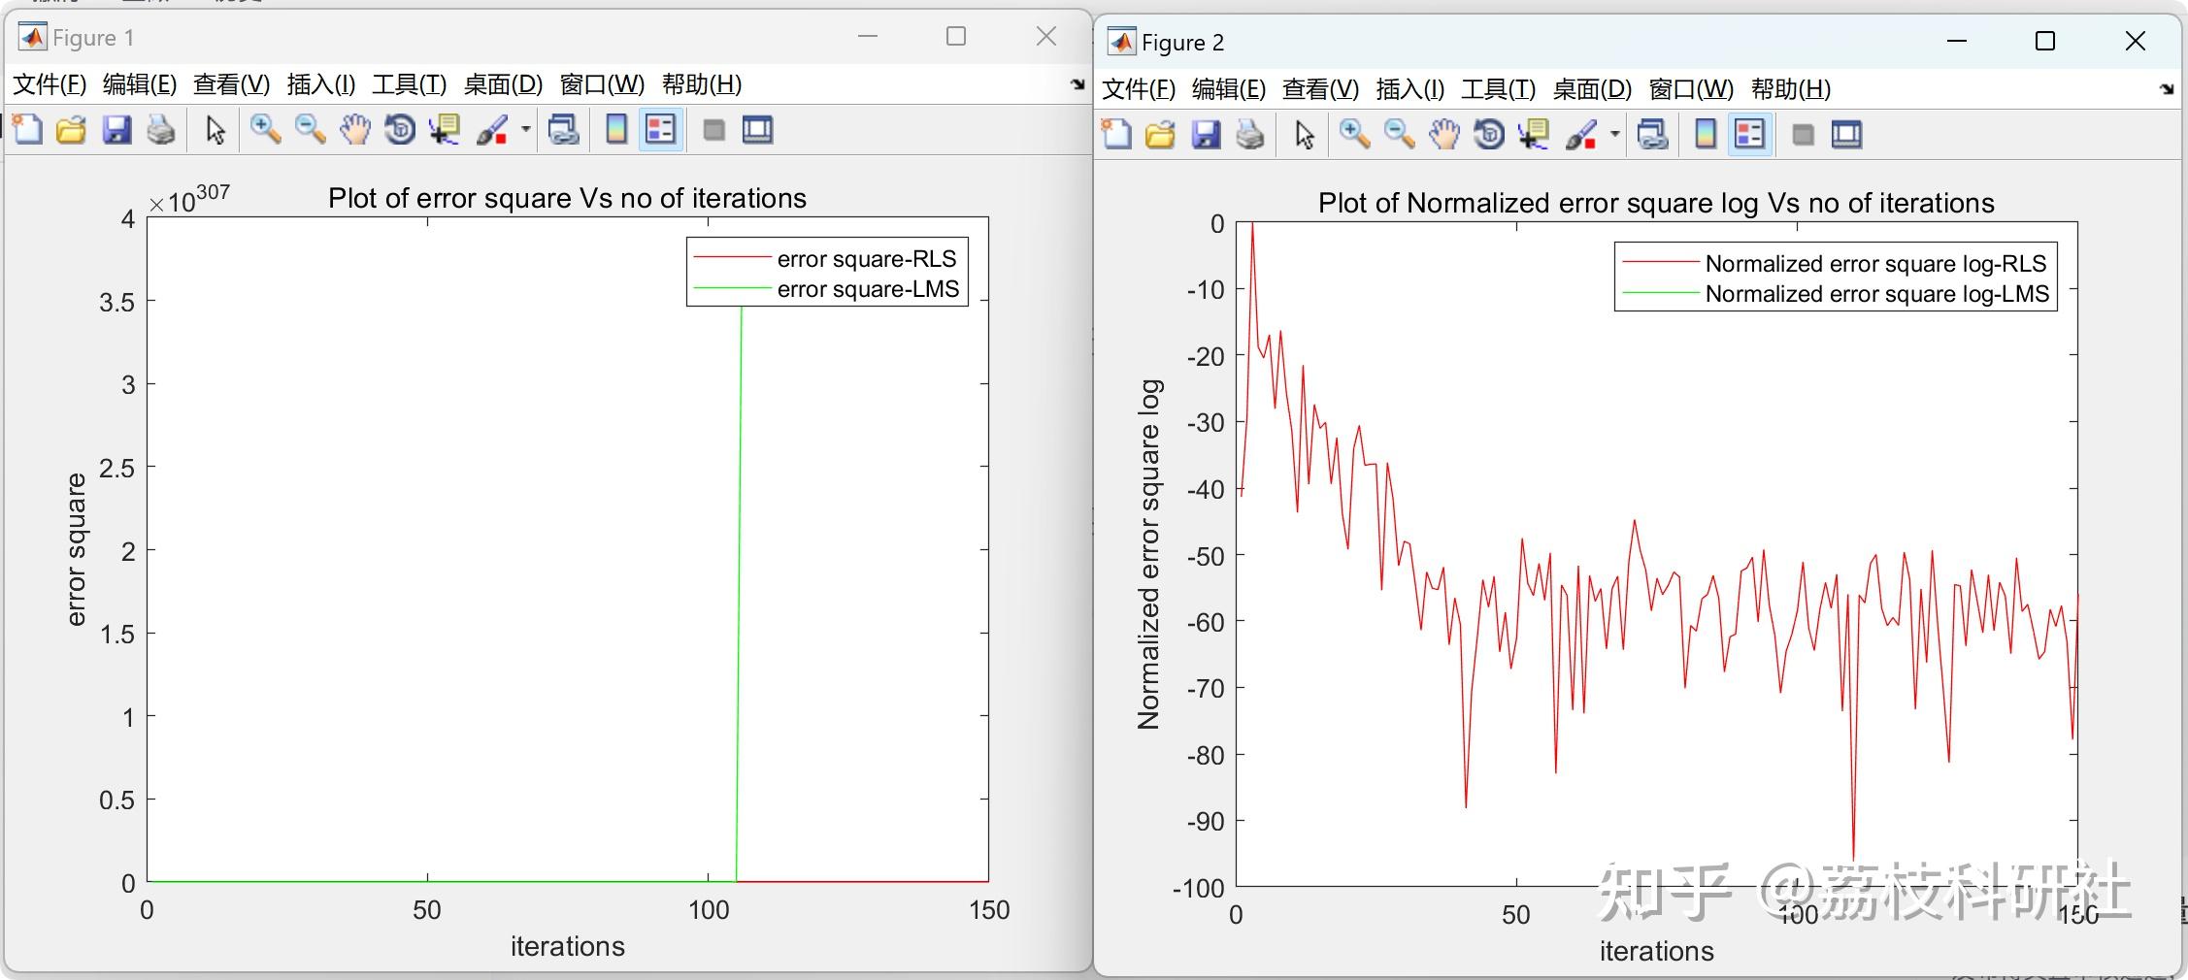Click Insert Colorbar icon in Figure 2
This screenshot has height=980, width=2188.
coord(1706,134)
